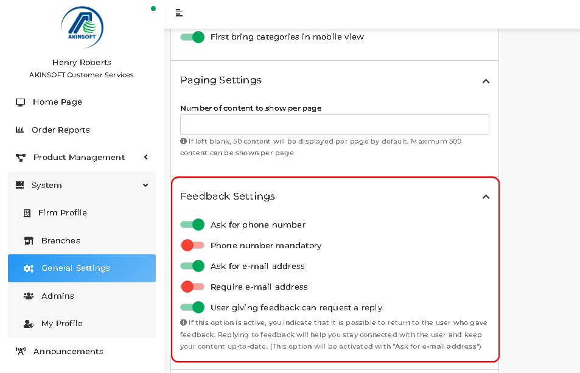This screenshot has height=373, width=580.
Task: Click the Order Reports chart icon
Action: click(x=19, y=130)
